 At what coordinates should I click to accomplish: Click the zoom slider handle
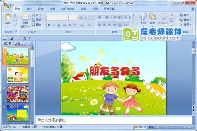165,127
